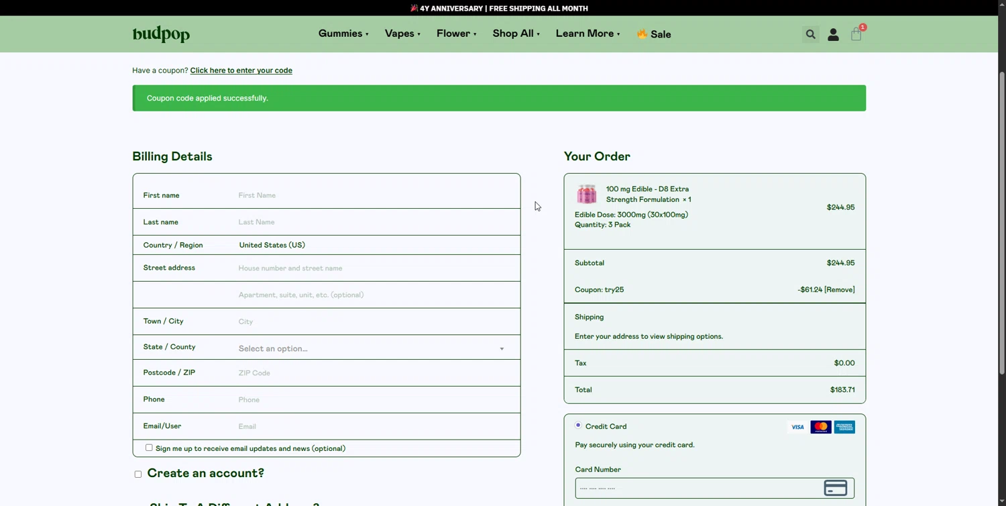Focus the Town / City field
This screenshot has width=1006, height=506.
(376, 321)
